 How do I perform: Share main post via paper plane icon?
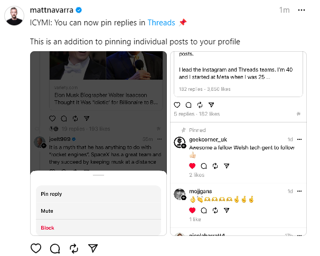pos(93,248)
